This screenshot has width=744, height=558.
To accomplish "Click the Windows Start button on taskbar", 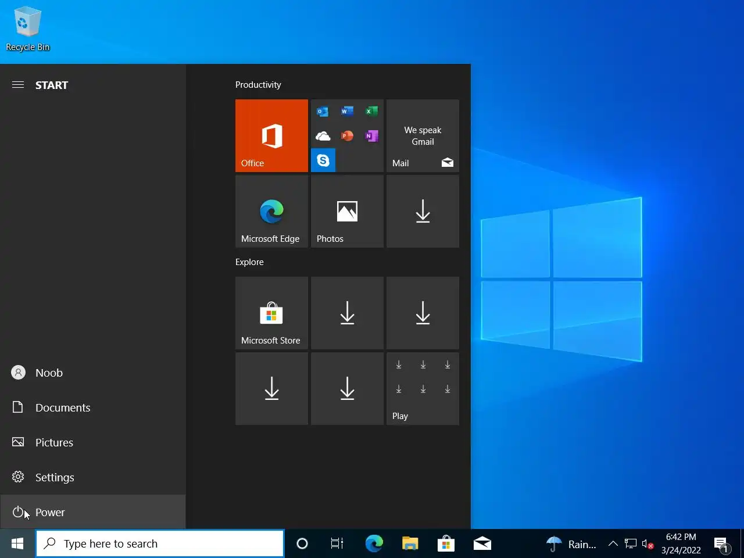I will pos(17,543).
